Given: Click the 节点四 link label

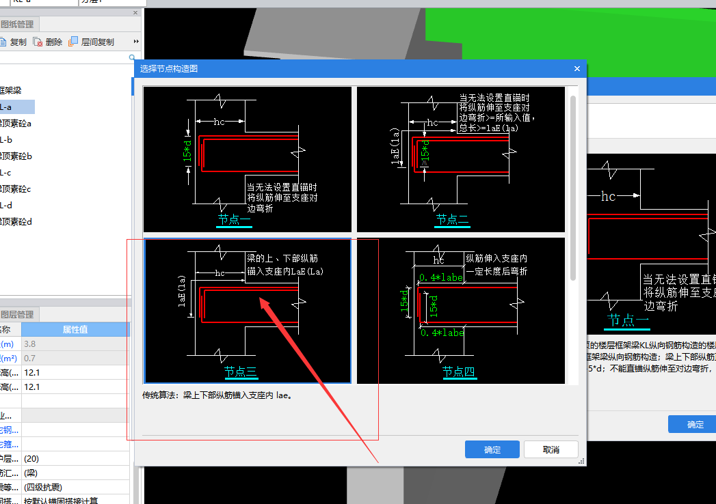Looking at the screenshot, I should tap(459, 372).
